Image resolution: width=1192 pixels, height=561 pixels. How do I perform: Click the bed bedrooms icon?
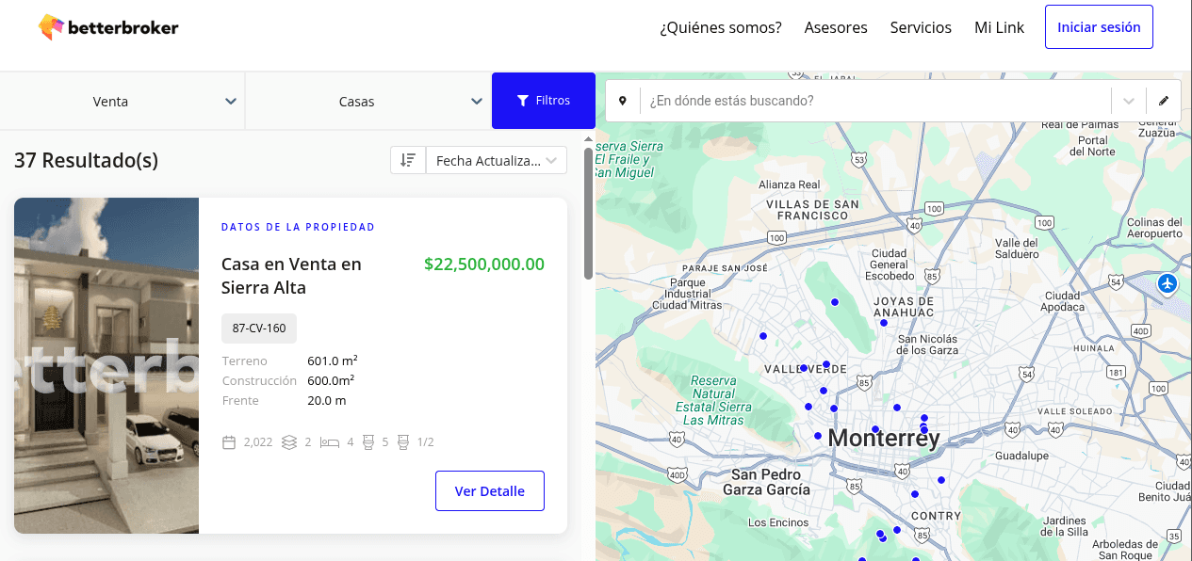click(x=329, y=442)
